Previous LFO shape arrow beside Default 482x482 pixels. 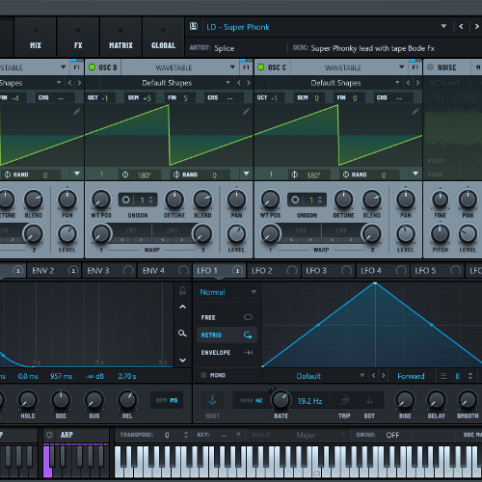(373, 376)
